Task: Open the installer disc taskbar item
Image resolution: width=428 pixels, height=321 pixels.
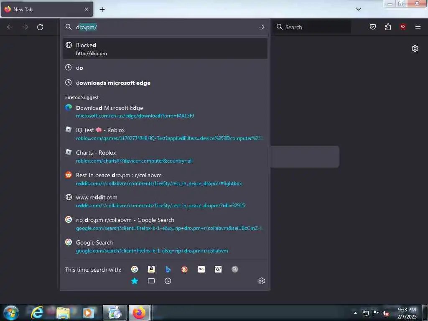Action: tap(115, 313)
